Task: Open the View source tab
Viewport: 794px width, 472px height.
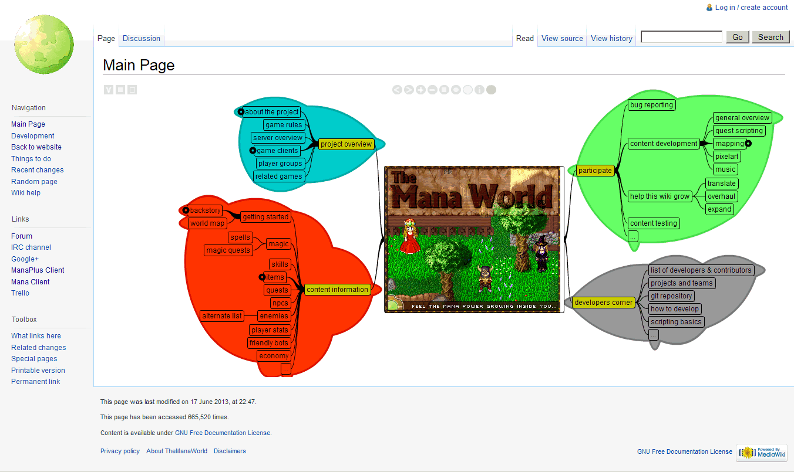Action: coord(562,38)
